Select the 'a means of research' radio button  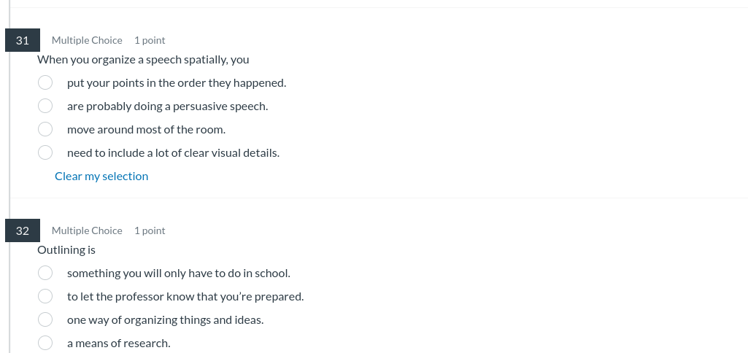pyautogui.click(x=45, y=343)
